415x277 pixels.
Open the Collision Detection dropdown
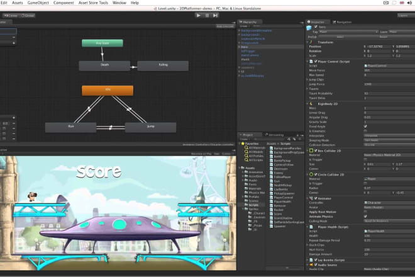[389, 145]
